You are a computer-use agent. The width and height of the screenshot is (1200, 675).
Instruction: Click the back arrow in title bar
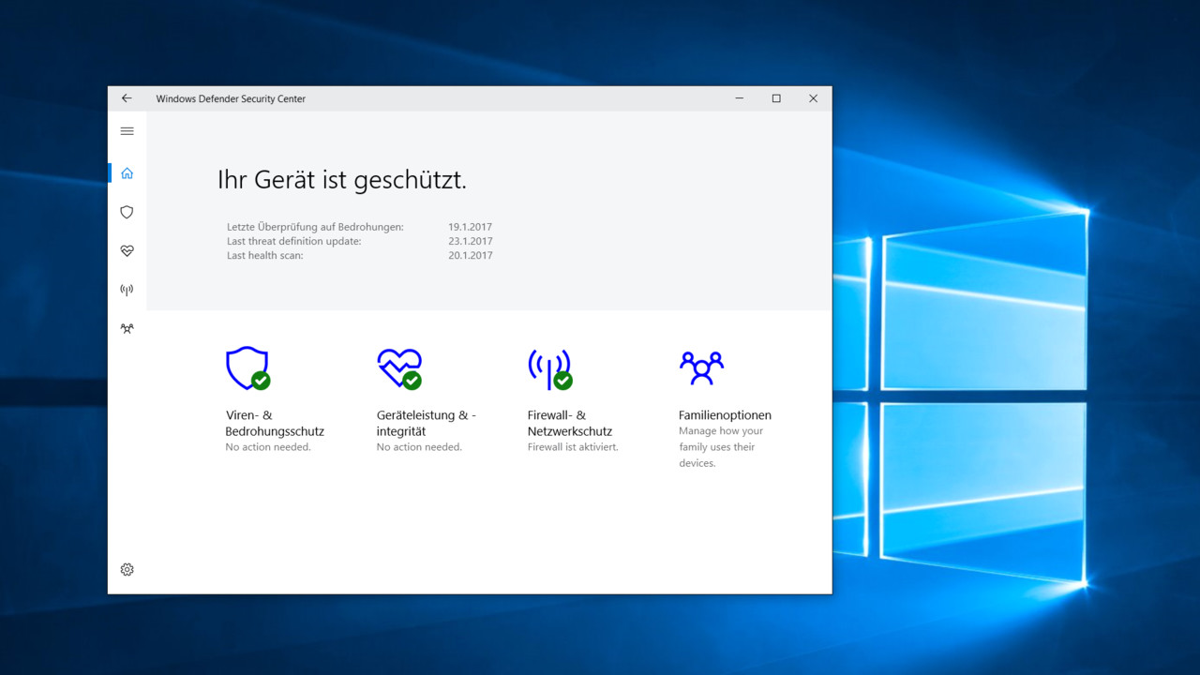point(127,98)
